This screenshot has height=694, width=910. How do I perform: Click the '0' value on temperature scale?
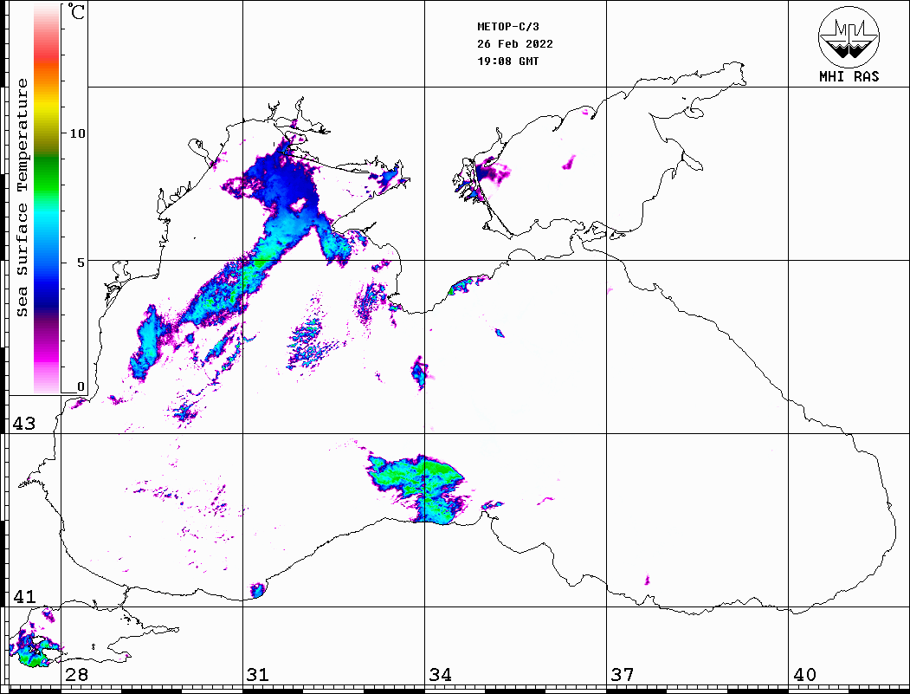pyautogui.click(x=81, y=386)
